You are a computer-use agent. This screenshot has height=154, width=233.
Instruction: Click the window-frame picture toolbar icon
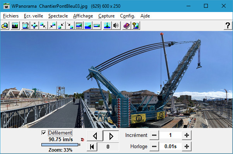26,26
